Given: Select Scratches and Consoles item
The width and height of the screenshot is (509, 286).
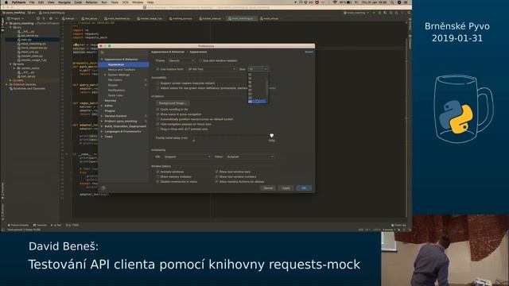Looking at the screenshot, I should [x=28, y=88].
